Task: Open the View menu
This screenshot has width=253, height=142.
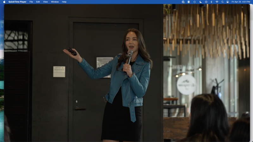Action: point(45,2)
